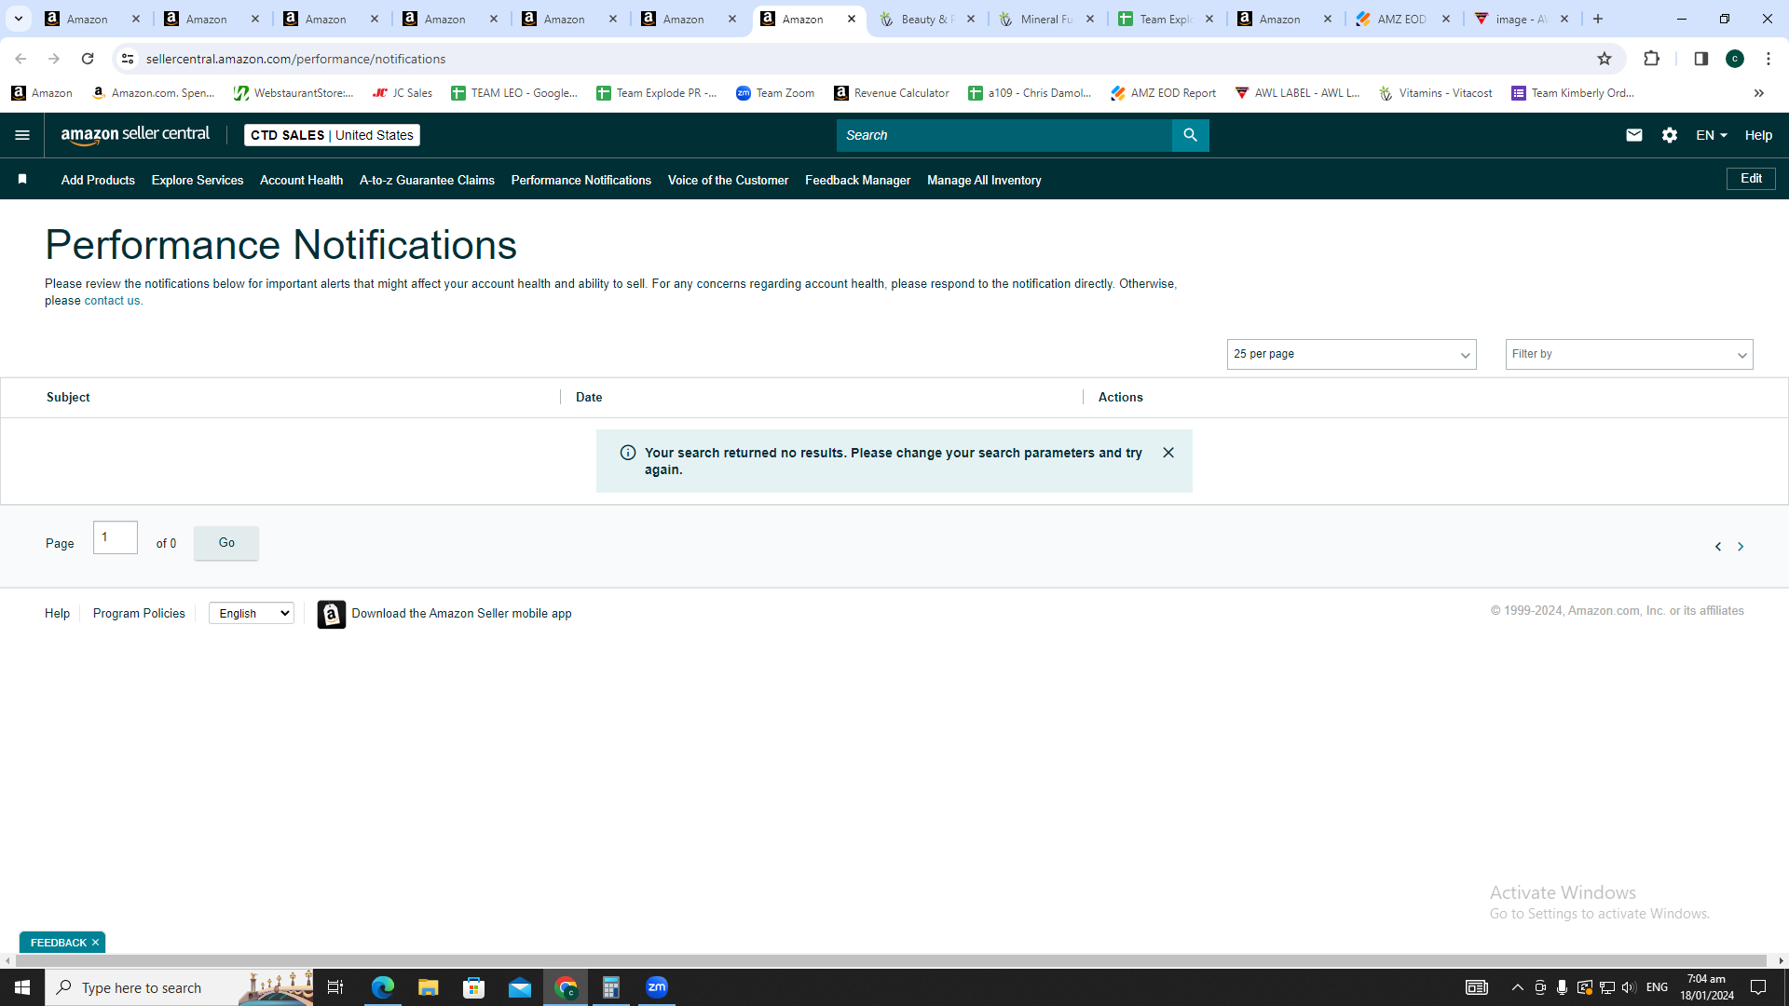Show hidden system tray icons
Screen dimensions: 1789x1006
pos(1517,987)
